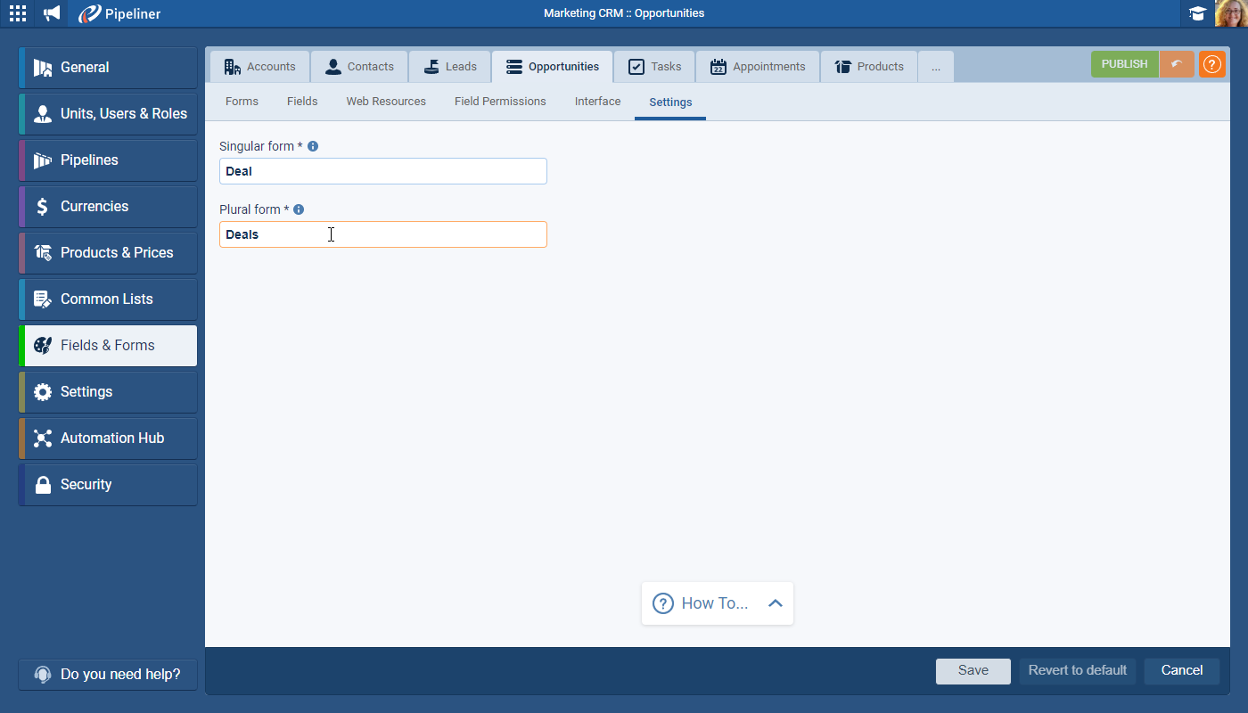Image resolution: width=1248 pixels, height=713 pixels.
Task: Click info icon next to Plural form
Action: 299,209
